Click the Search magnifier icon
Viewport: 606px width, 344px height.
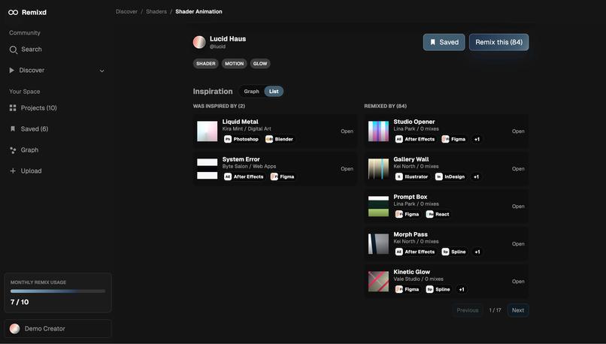(x=13, y=50)
